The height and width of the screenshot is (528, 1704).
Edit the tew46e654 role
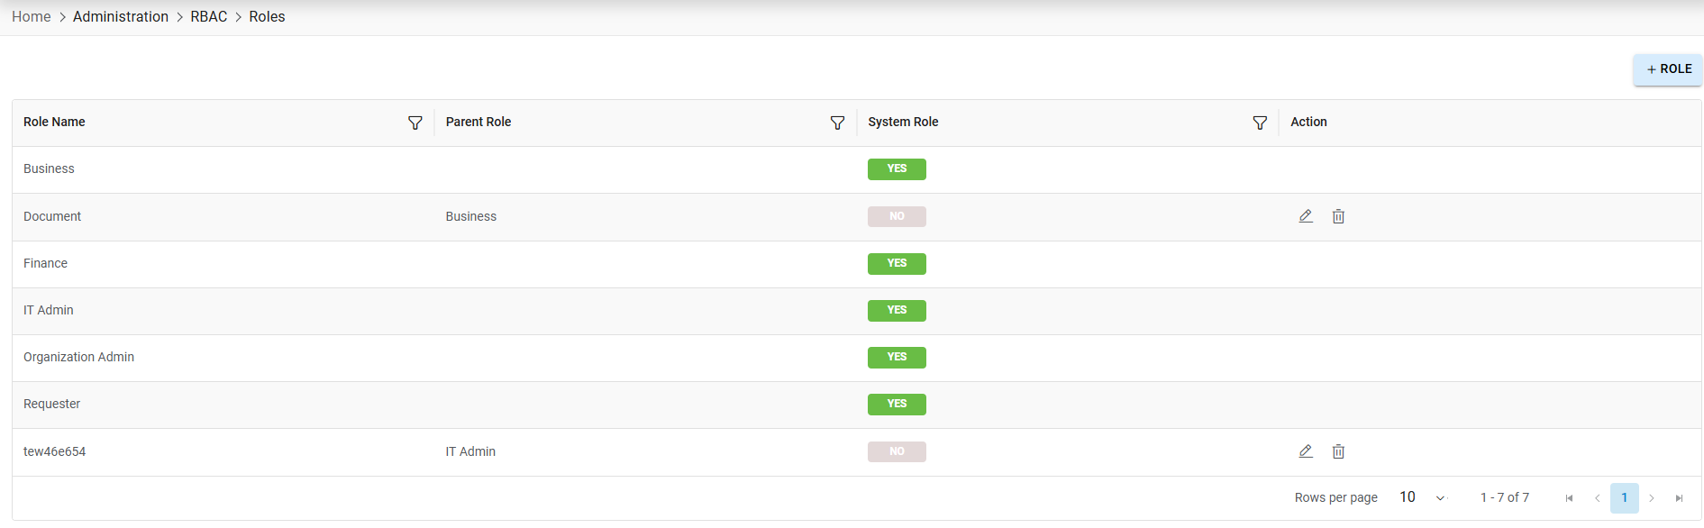coord(1306,451)
